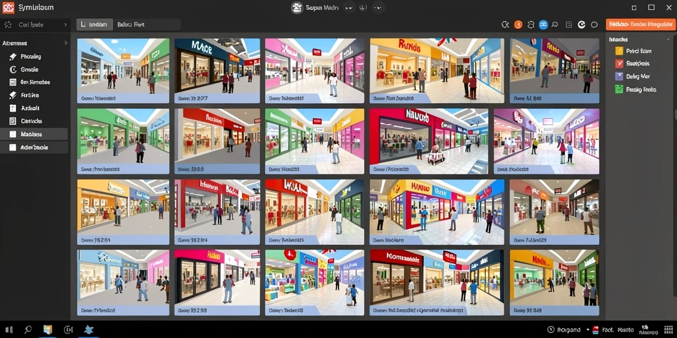Image resolution: width=677 pixels, height=338 pixels.
Task: Click the blue star-shaped app icon on the taskbar
Action: tap(89, 330)
